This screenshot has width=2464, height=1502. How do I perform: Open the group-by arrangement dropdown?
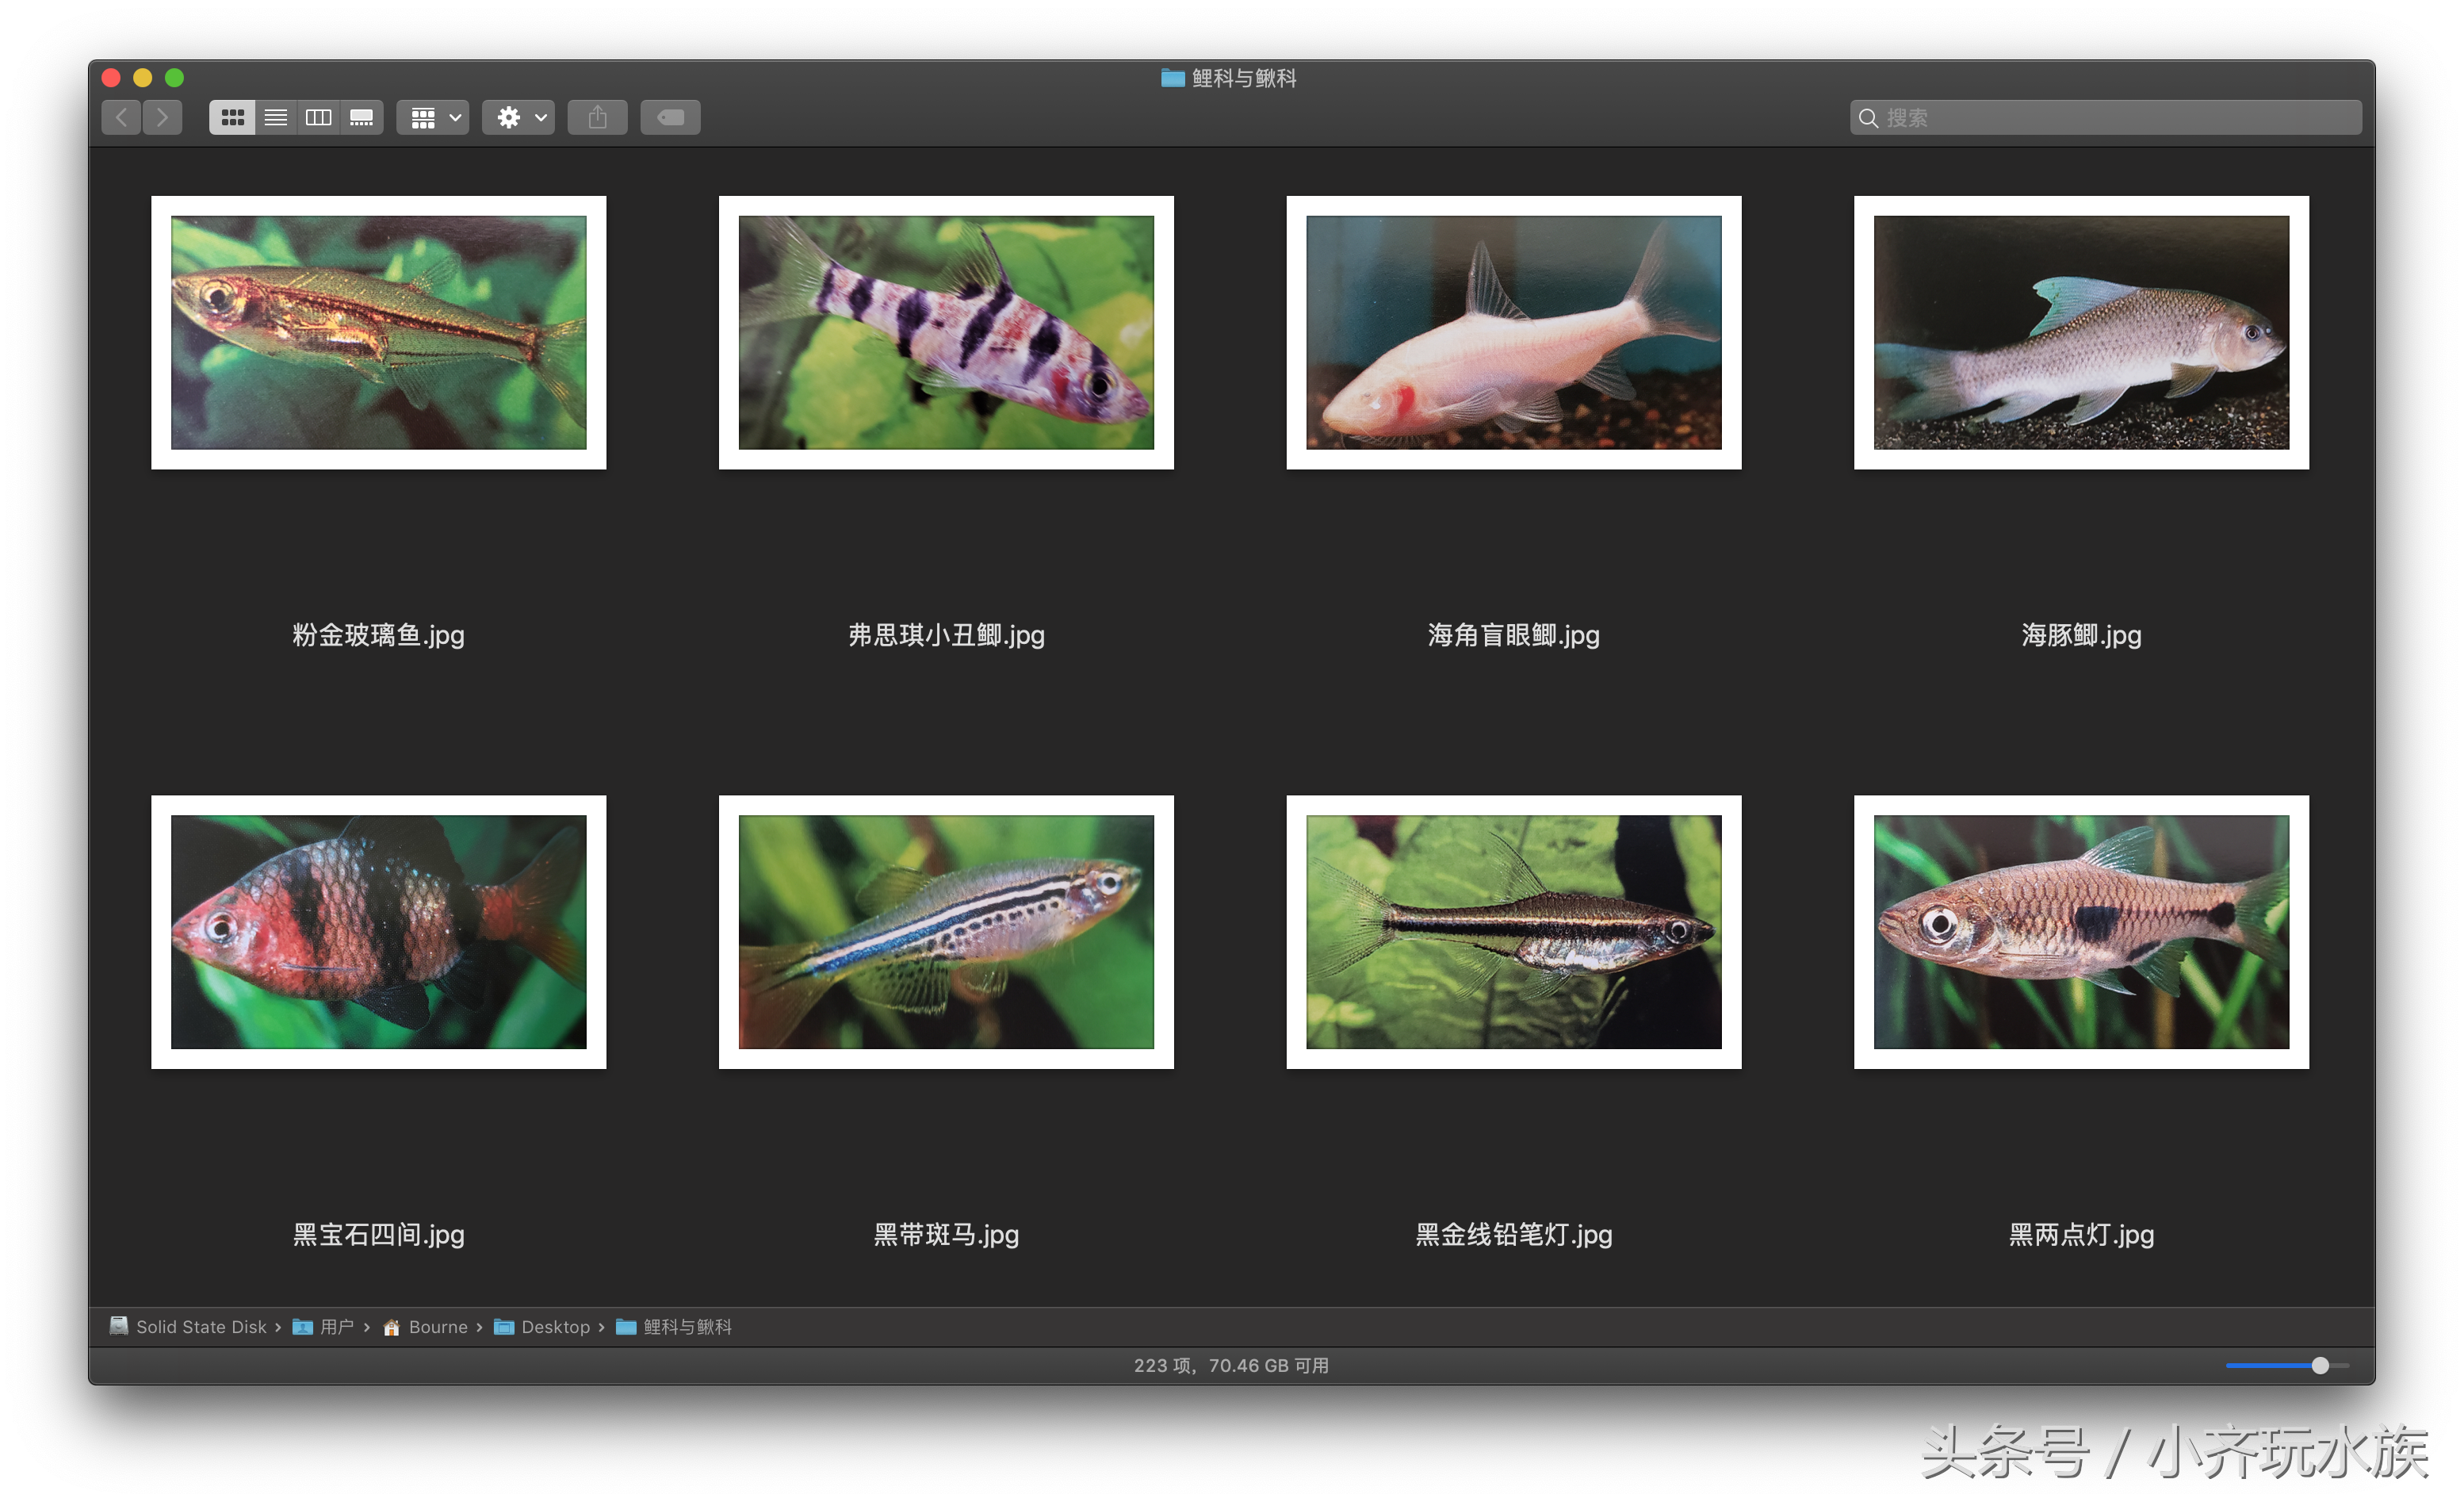pyautogui.click(x=433, y=118)
